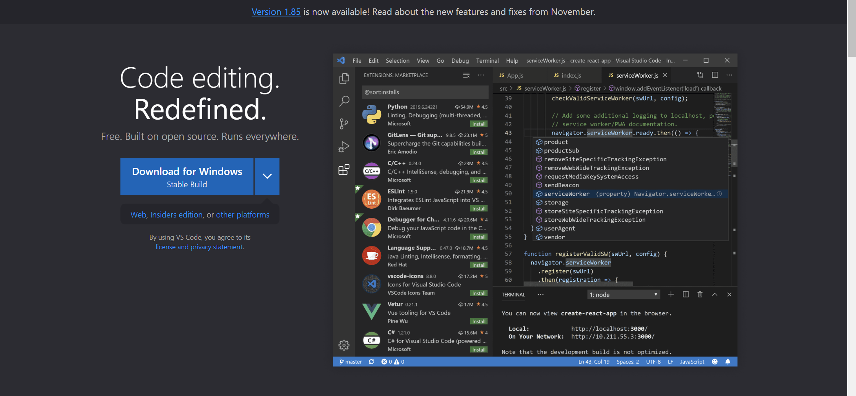Click the feedback smiley in status bar
This screenshot has width=856, height=396.
[715, 362]
